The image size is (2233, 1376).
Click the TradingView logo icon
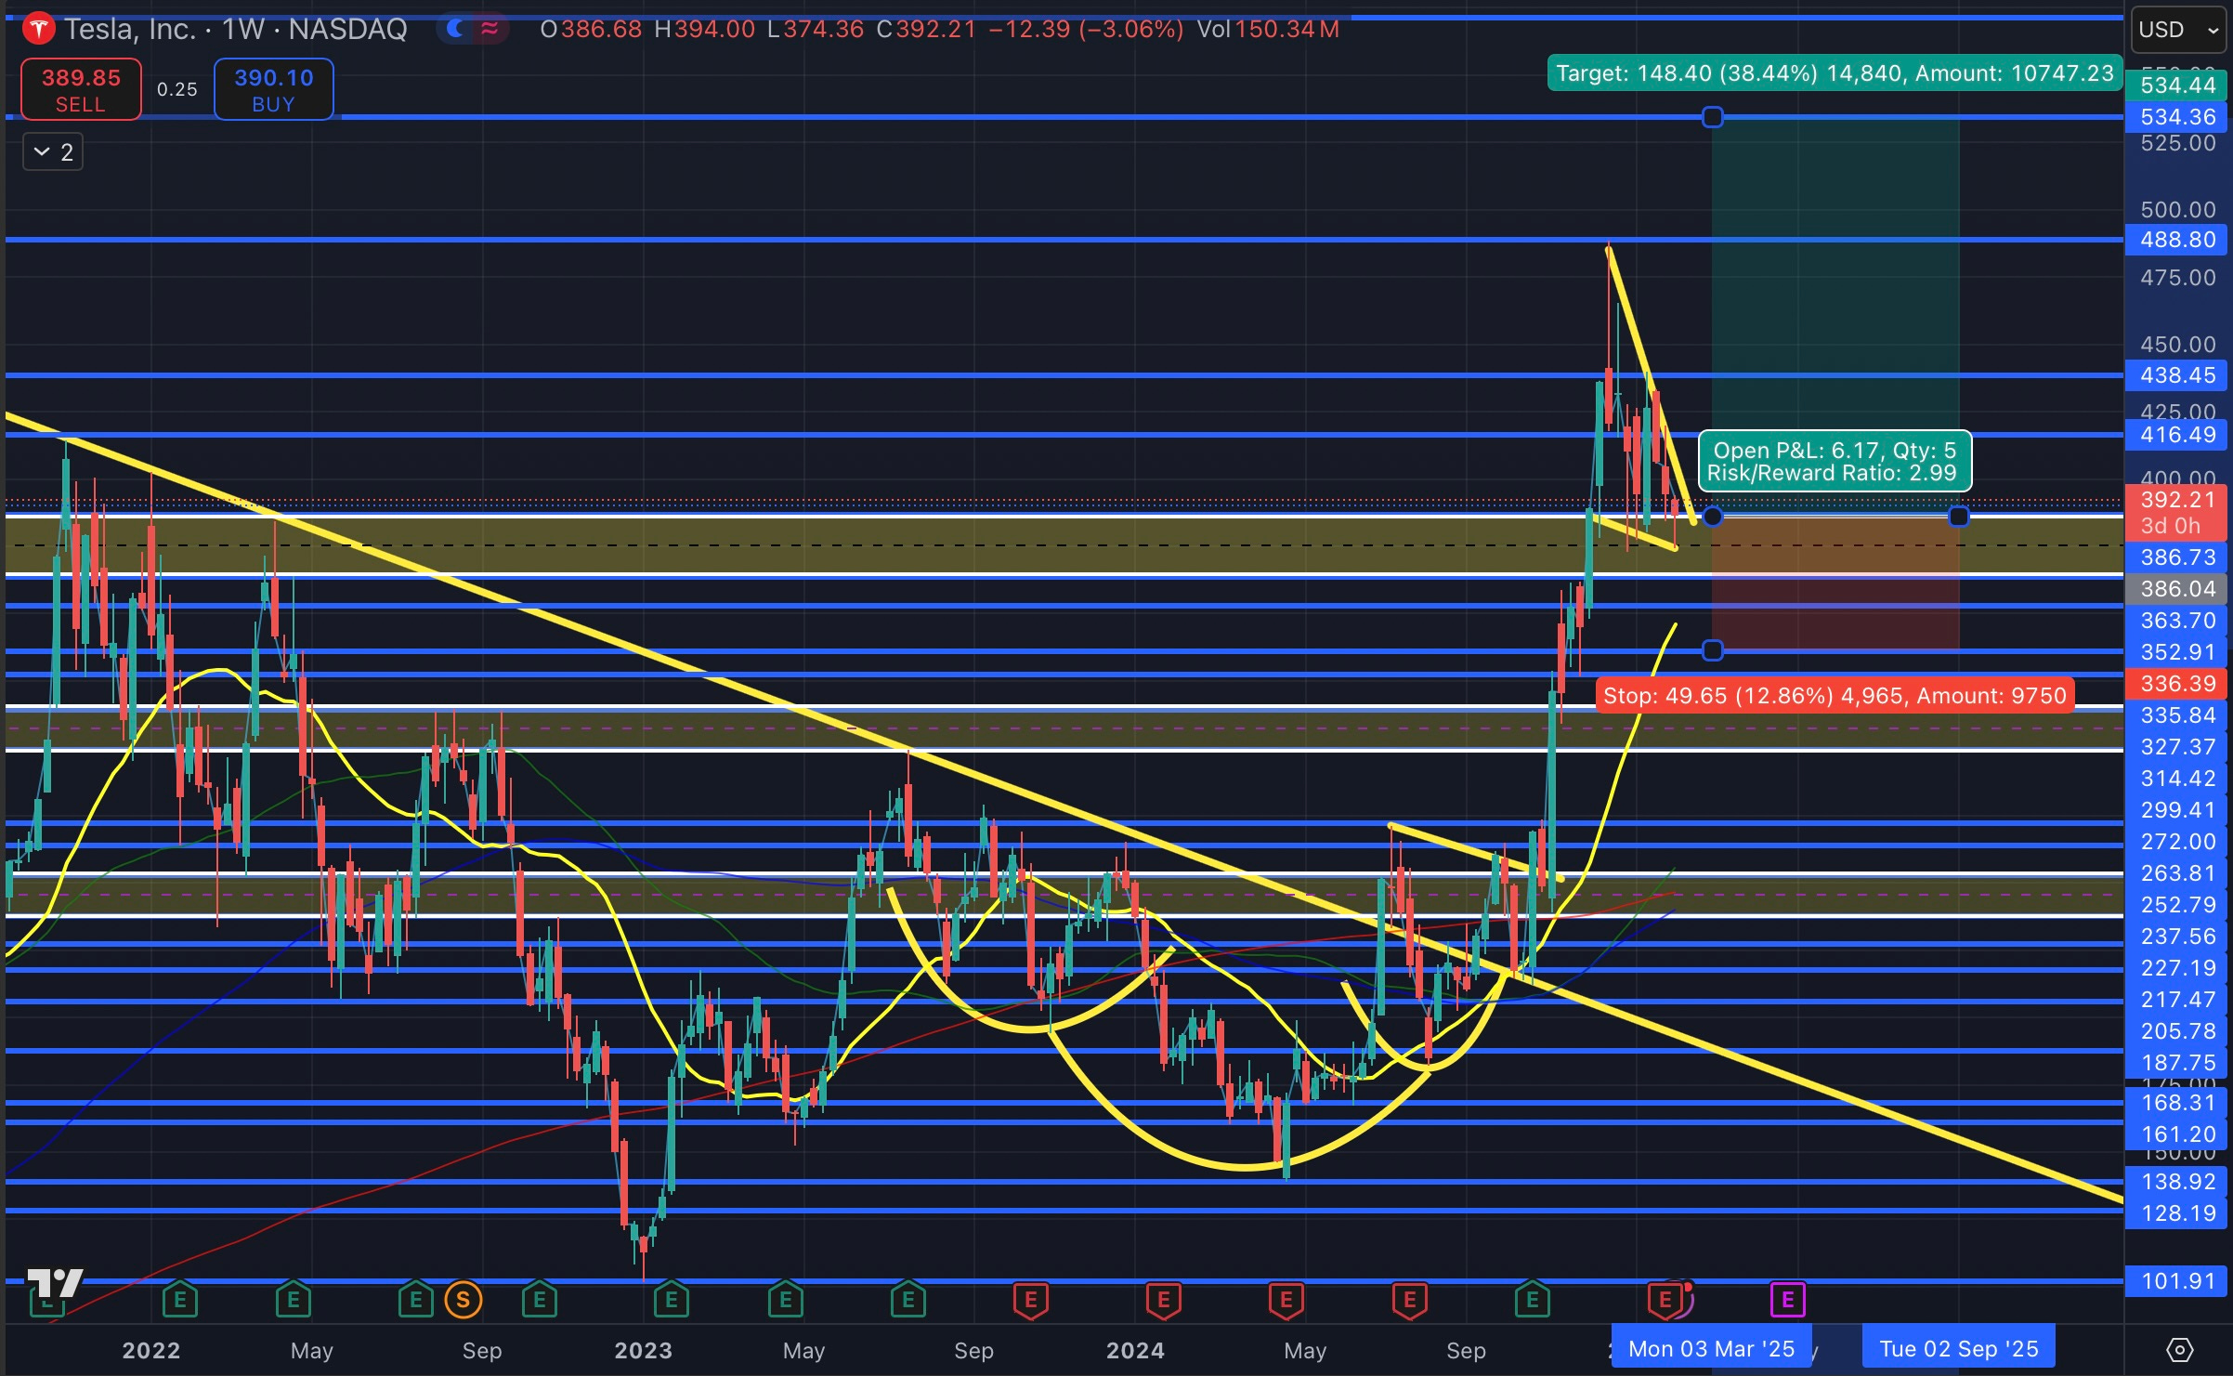[54, 1283]
